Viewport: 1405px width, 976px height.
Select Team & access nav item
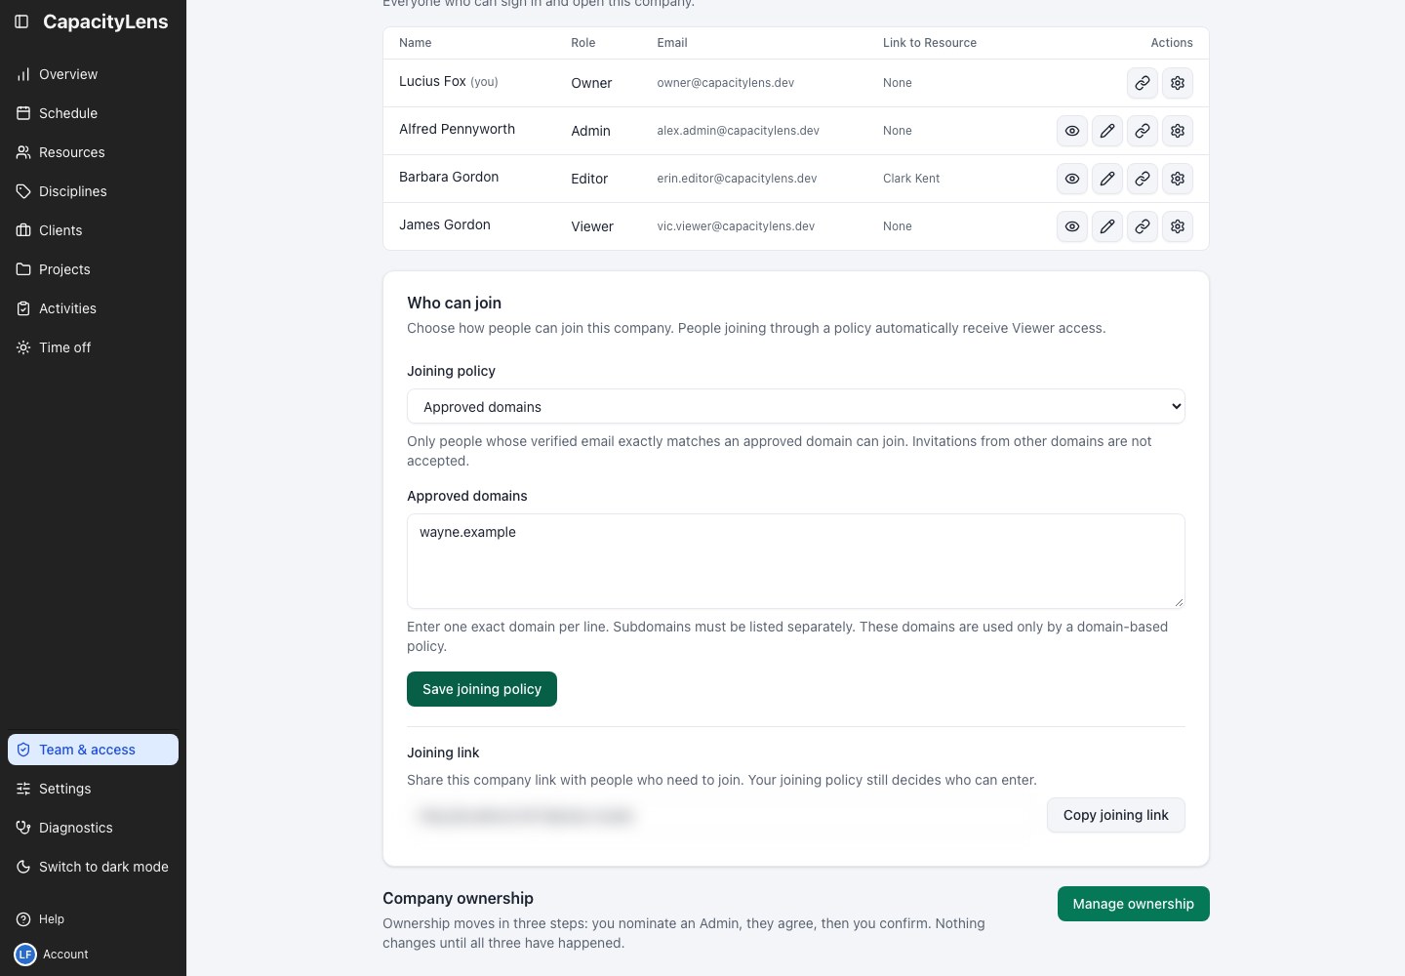coord(93,750)
